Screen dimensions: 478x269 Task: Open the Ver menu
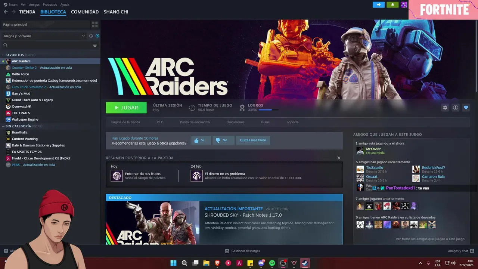pyautogui.click(x=24, y=4)
